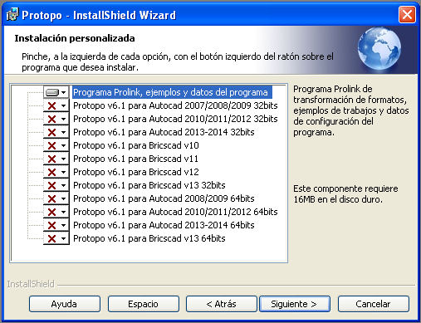Select 'Protopo v6.1 para Autocad 2010/2011/2012 32bits'

point(175,119)
